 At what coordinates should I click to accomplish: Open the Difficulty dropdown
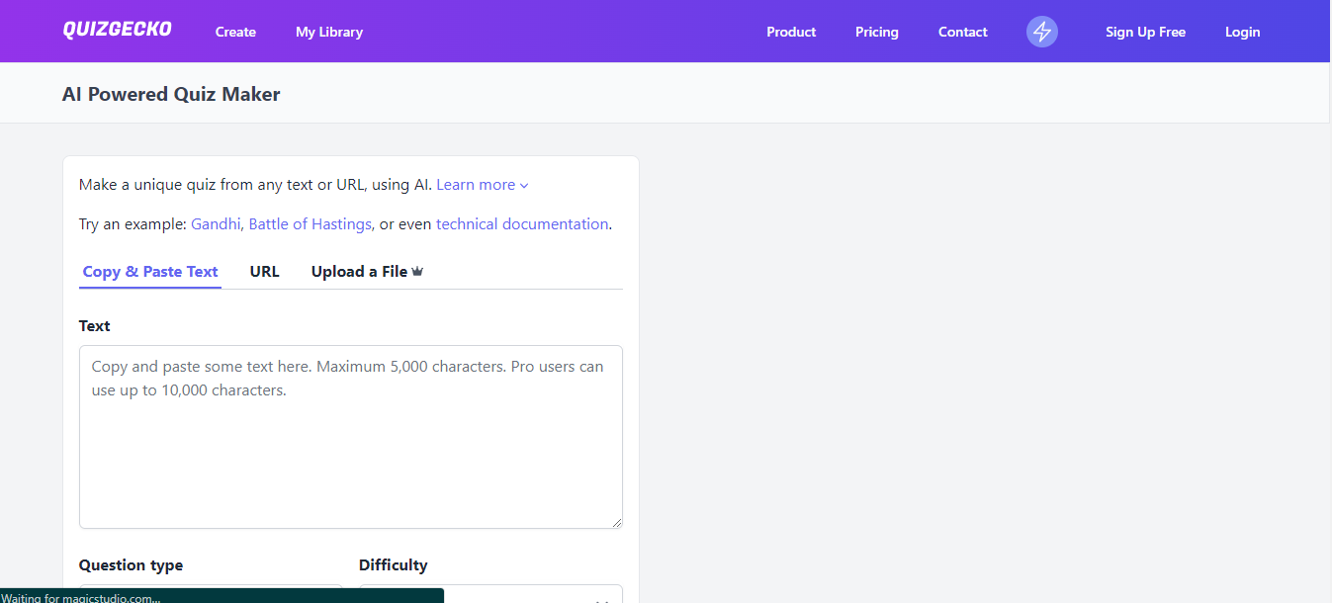point(490,594)
